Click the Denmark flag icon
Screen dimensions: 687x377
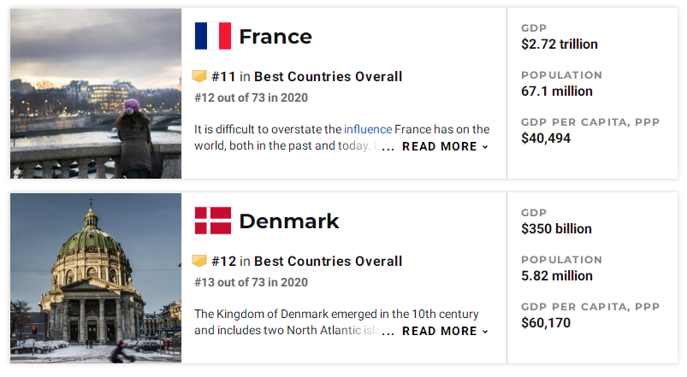pyautogui.click(x=213, y=221)
